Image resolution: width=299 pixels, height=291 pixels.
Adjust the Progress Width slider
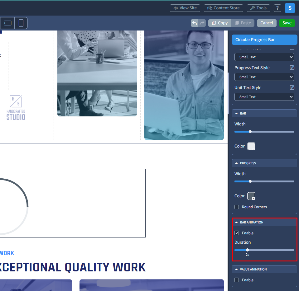click(264, 181)
